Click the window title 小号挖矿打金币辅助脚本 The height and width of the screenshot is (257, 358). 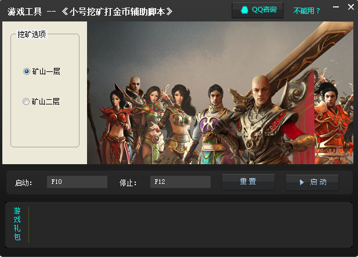117,12
